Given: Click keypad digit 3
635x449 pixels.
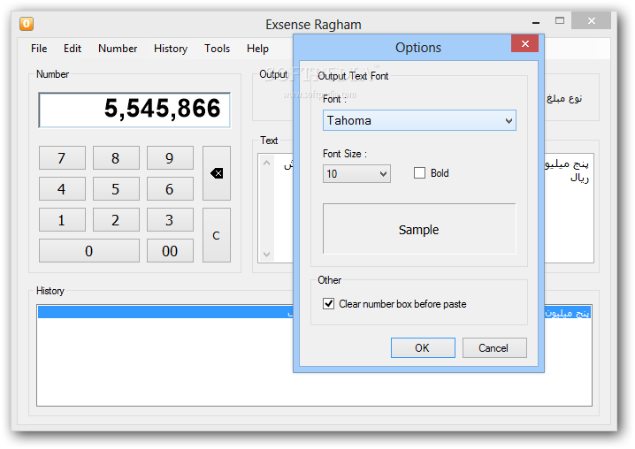Looking at the screenshot, I should point(170,220).
